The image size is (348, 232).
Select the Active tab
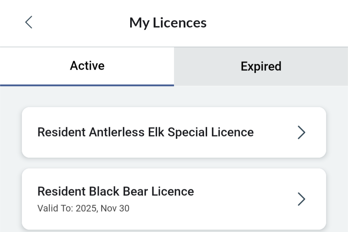pyautogui.click(x=87, y=66)
